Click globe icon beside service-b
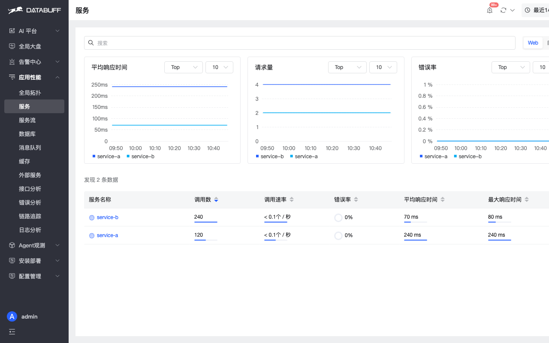The height and width of the screenshot is (343, 549). (x=92, y=218)
